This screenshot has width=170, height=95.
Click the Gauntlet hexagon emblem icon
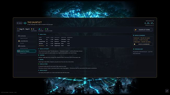[x=25, y=23]
